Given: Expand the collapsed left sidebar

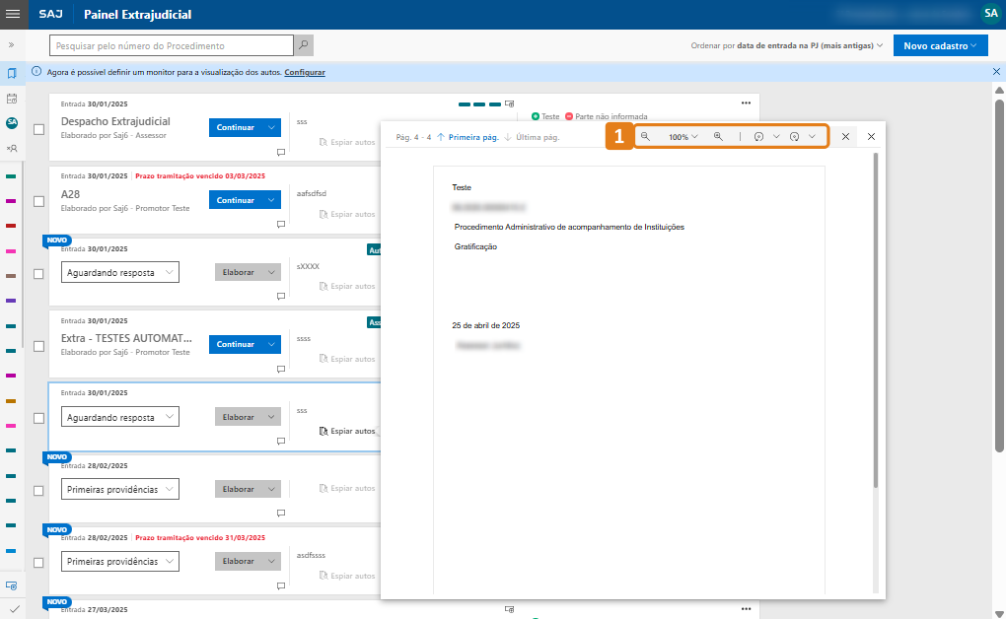Looking at the screenshot, I should tap(12, 45).
